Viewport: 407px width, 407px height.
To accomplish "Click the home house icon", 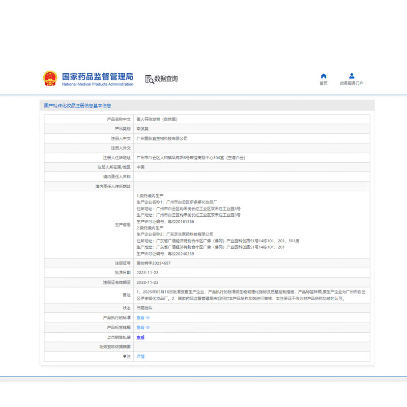I will coord(324,76).
